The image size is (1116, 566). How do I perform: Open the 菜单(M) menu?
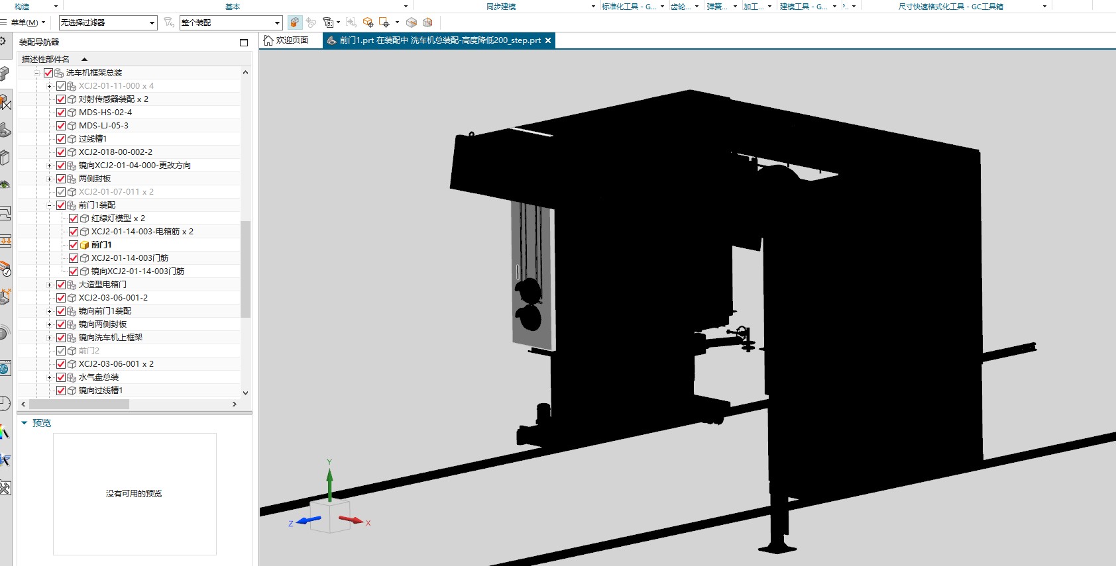24,23
